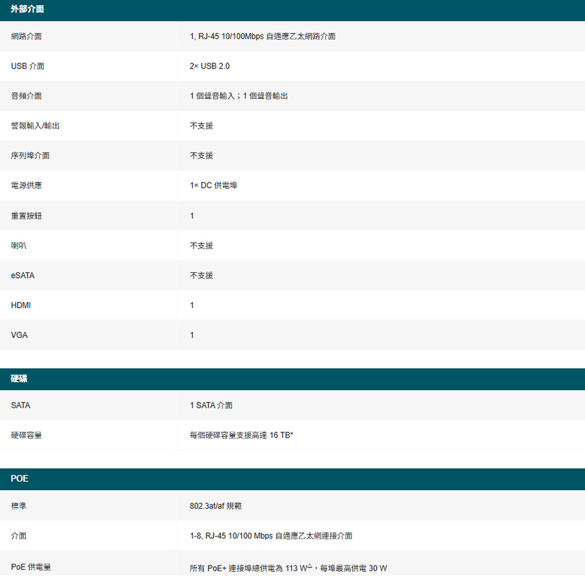
Task: Click the HDMI row label
Action: (21, 305)
